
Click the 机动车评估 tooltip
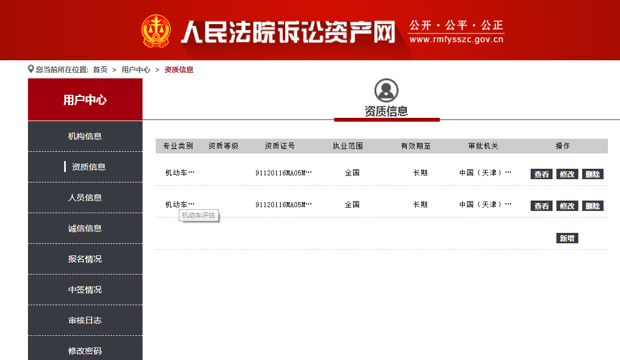click(198, 215)
